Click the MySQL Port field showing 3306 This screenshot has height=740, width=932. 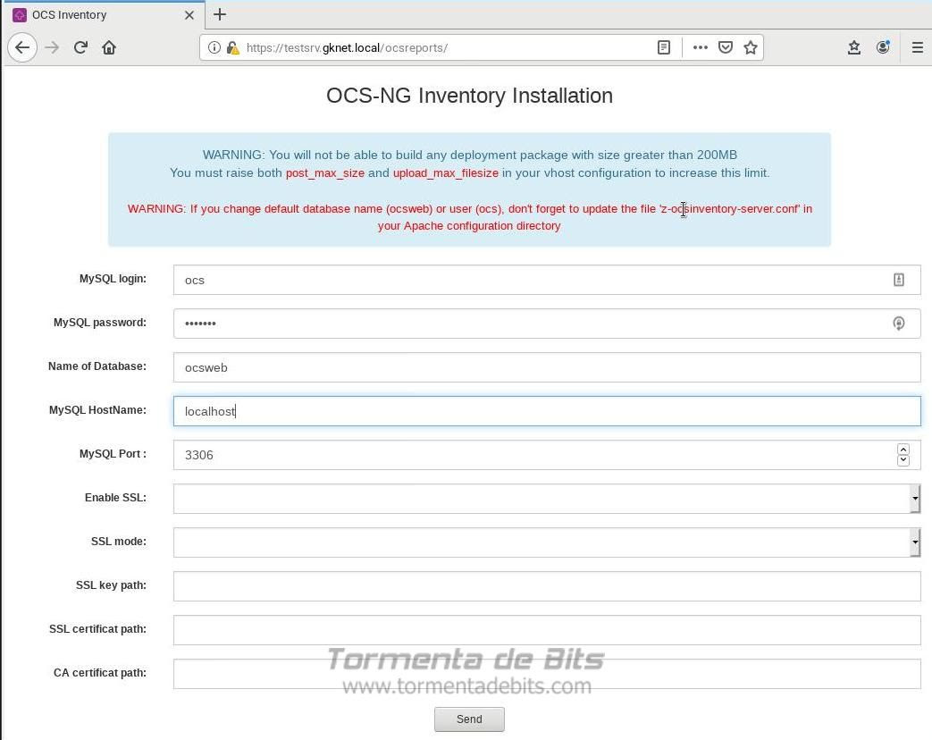pos(547,455)
